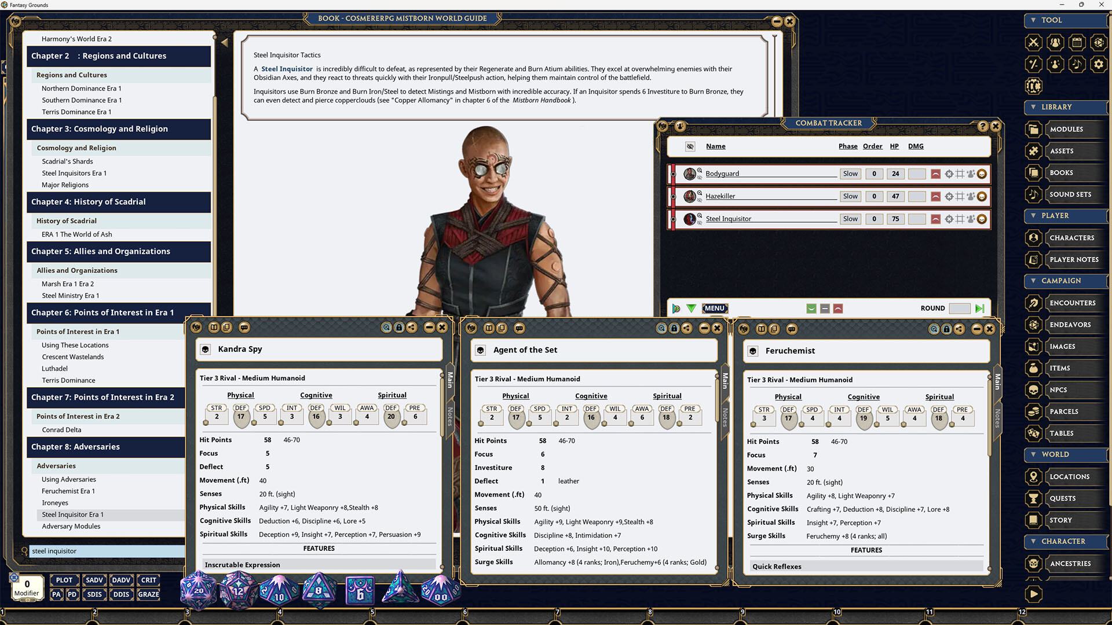Click Hazekiller's HP value 47

click(895, 196)
